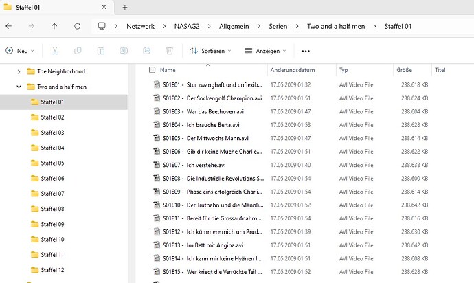This screenshot has height=283, width=474.
Task: Sort by the Name column header
Action: (168, 70)
